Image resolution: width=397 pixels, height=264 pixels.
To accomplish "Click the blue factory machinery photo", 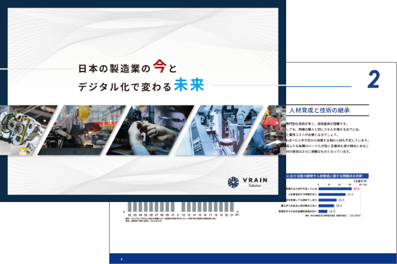I will (x=219, y=130).
